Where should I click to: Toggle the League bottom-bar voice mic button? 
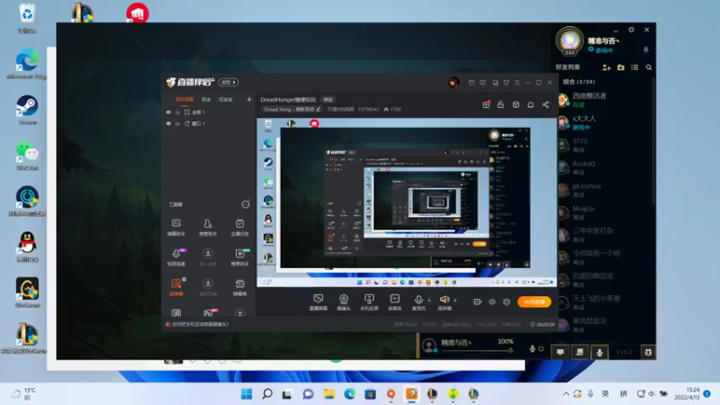(x=599, y=352)
